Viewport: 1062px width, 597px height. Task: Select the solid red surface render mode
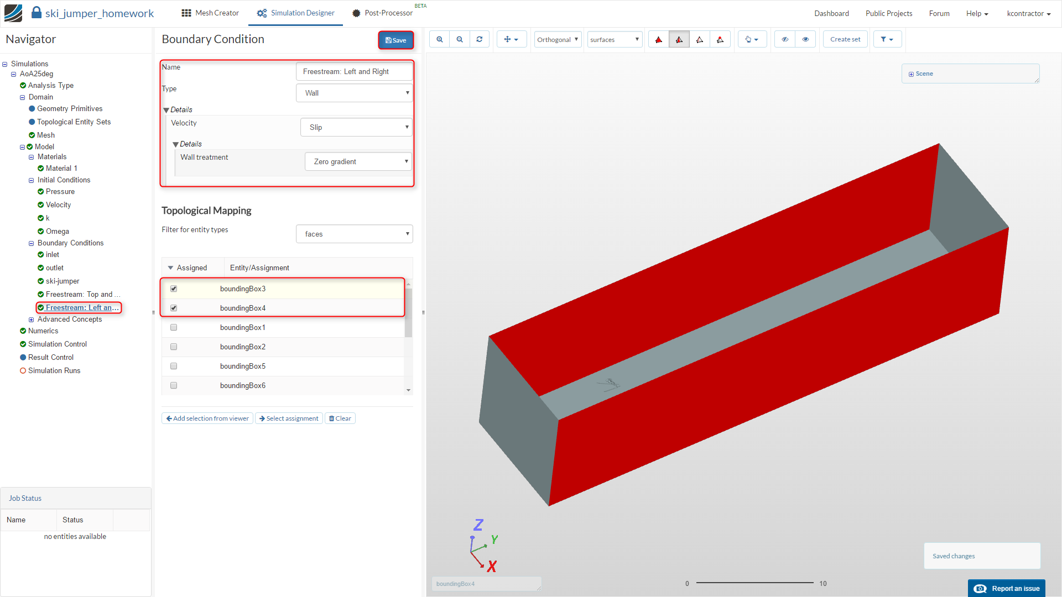coord(658,39)
